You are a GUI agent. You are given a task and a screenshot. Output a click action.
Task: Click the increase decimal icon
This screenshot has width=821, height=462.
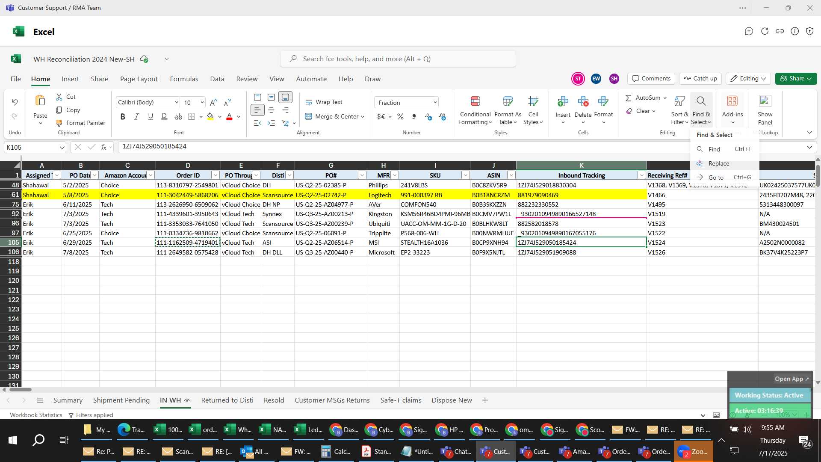coord(428,116)
